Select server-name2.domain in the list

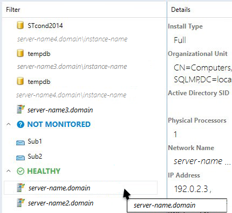coord(60,203)
